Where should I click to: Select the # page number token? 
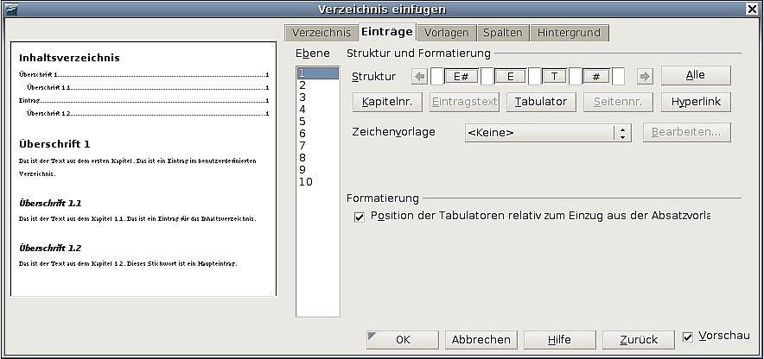(596, 77)
